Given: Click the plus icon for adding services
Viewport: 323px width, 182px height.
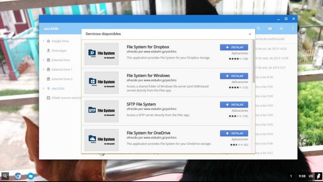Looking at the screenshot, I should (48, 98).
